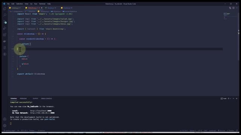
Task: Click the 'const Slideshow' declaration line
Action: [x=32, y=34]
